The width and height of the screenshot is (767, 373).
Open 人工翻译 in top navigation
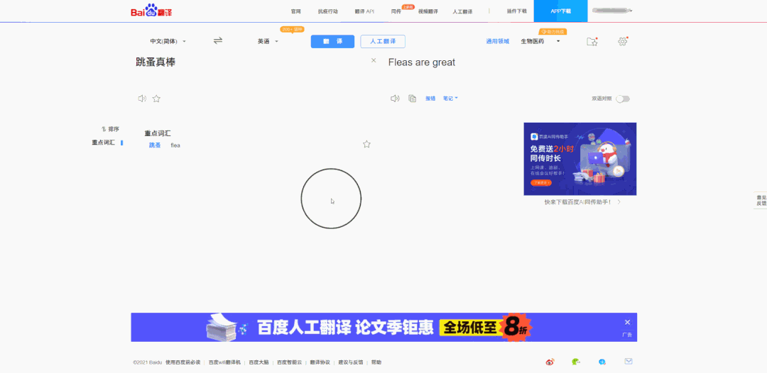(x=462, y=11)
